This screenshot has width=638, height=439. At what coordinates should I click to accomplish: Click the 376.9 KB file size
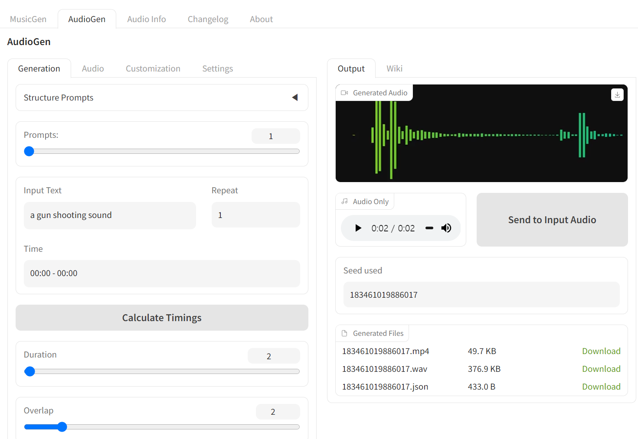coord(484,369)
